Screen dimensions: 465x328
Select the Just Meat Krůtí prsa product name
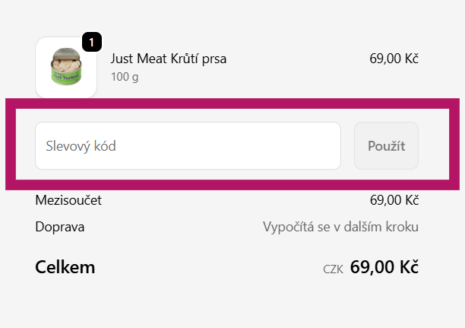[x=169, y=59]
